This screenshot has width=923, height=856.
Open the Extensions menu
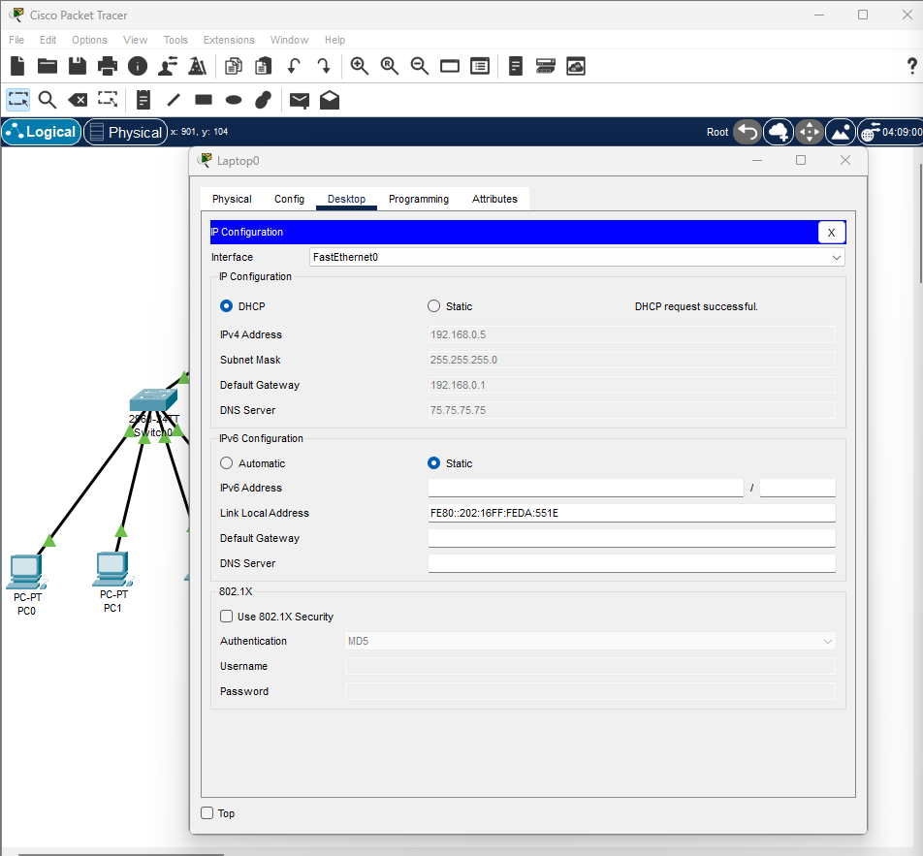[229, 40]
